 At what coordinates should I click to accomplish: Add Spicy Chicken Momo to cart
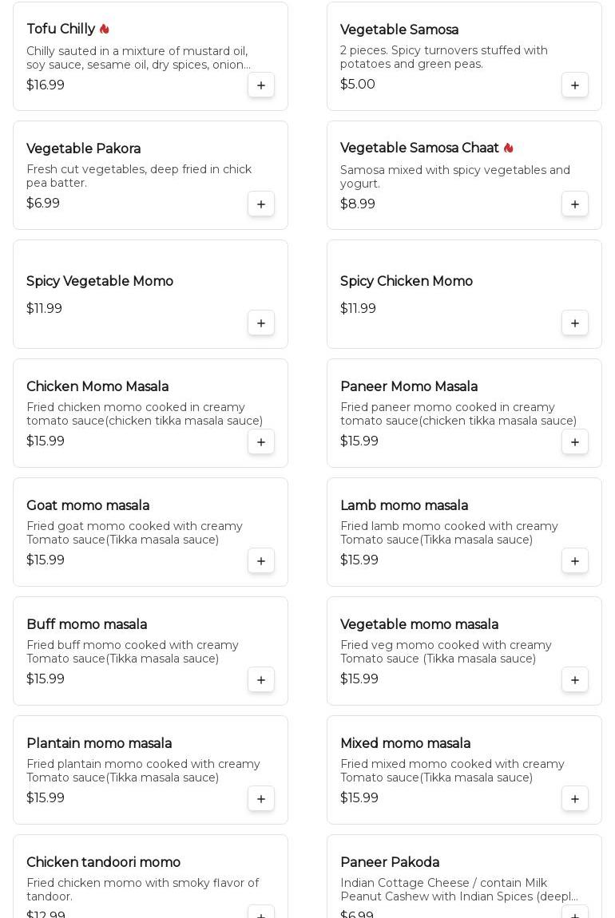(x=575, y=323)
